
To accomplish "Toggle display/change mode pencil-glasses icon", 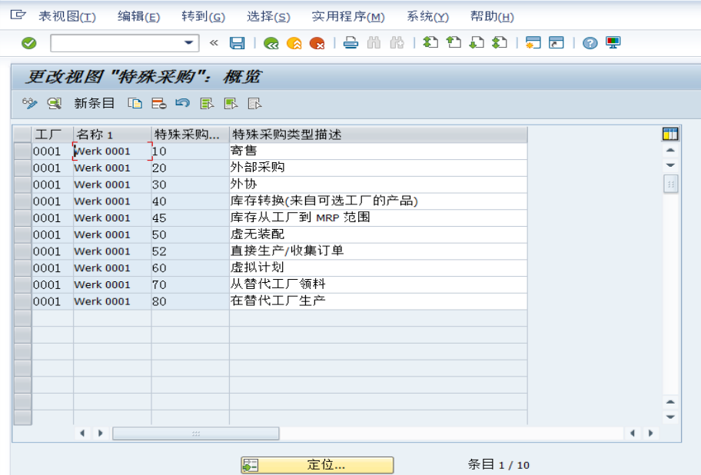I will pyautogui.click(x=29, y=104).
